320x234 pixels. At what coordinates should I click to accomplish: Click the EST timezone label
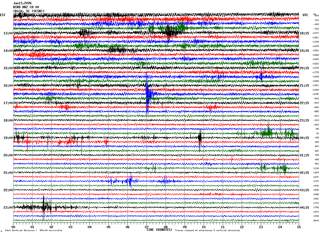tap(3, 15)
